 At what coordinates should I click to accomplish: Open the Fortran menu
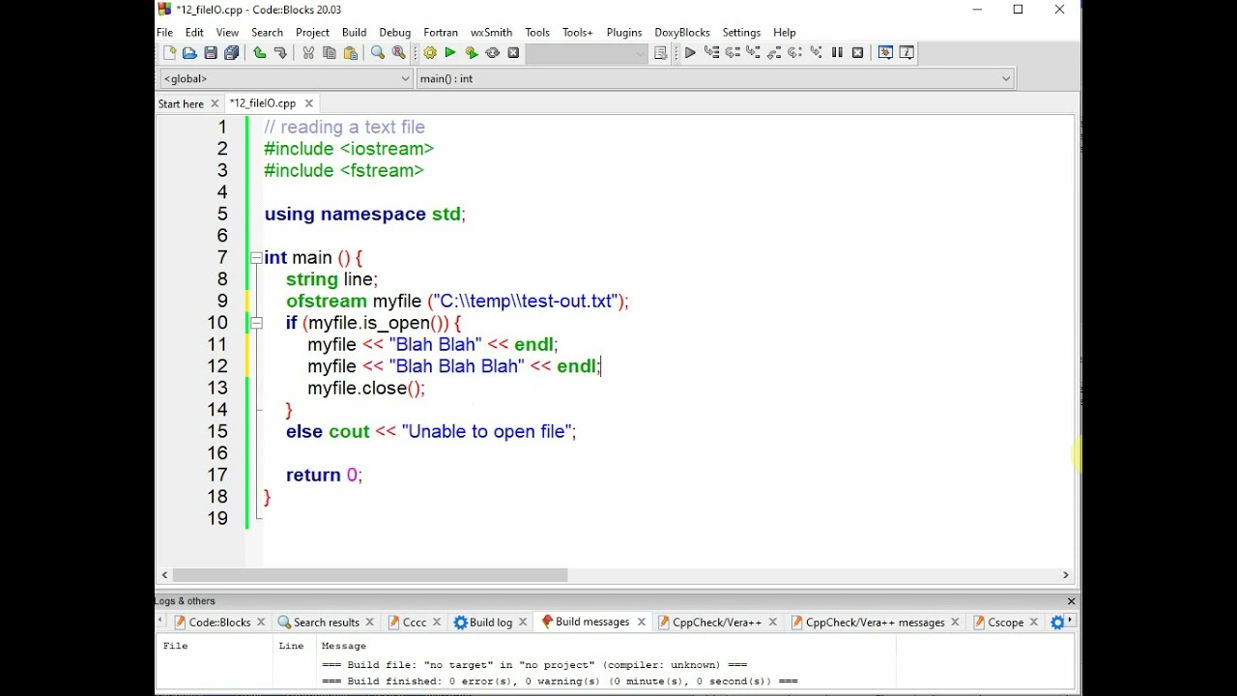tap(441, 32)
